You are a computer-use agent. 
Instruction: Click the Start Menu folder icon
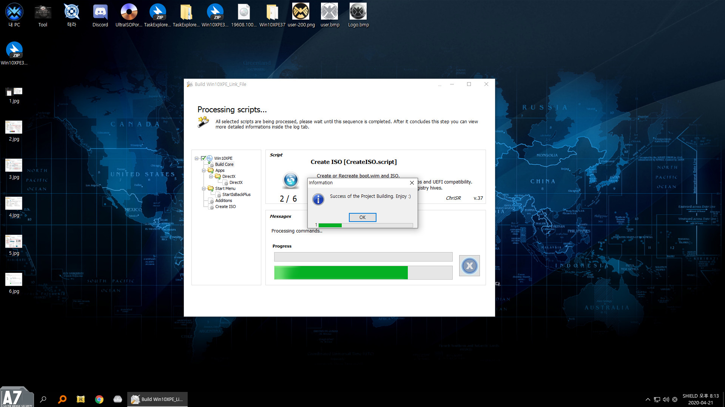coord(211,188)
